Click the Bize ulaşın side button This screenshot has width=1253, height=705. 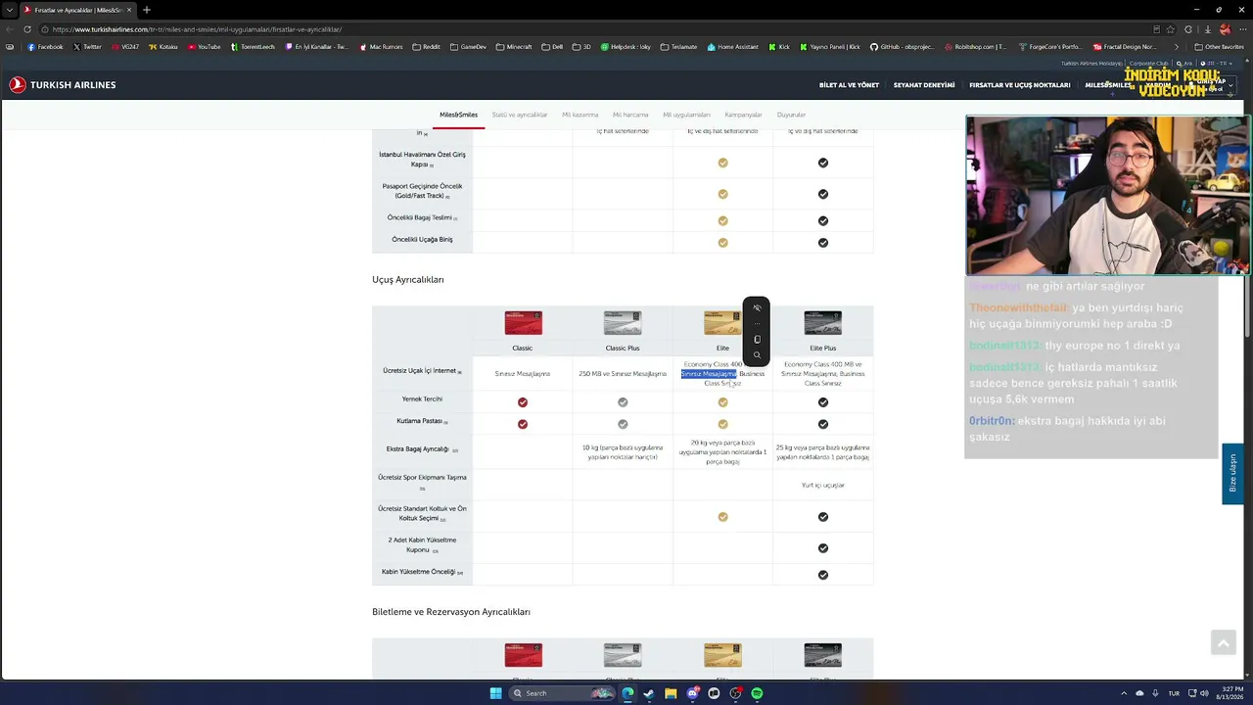1232,474
